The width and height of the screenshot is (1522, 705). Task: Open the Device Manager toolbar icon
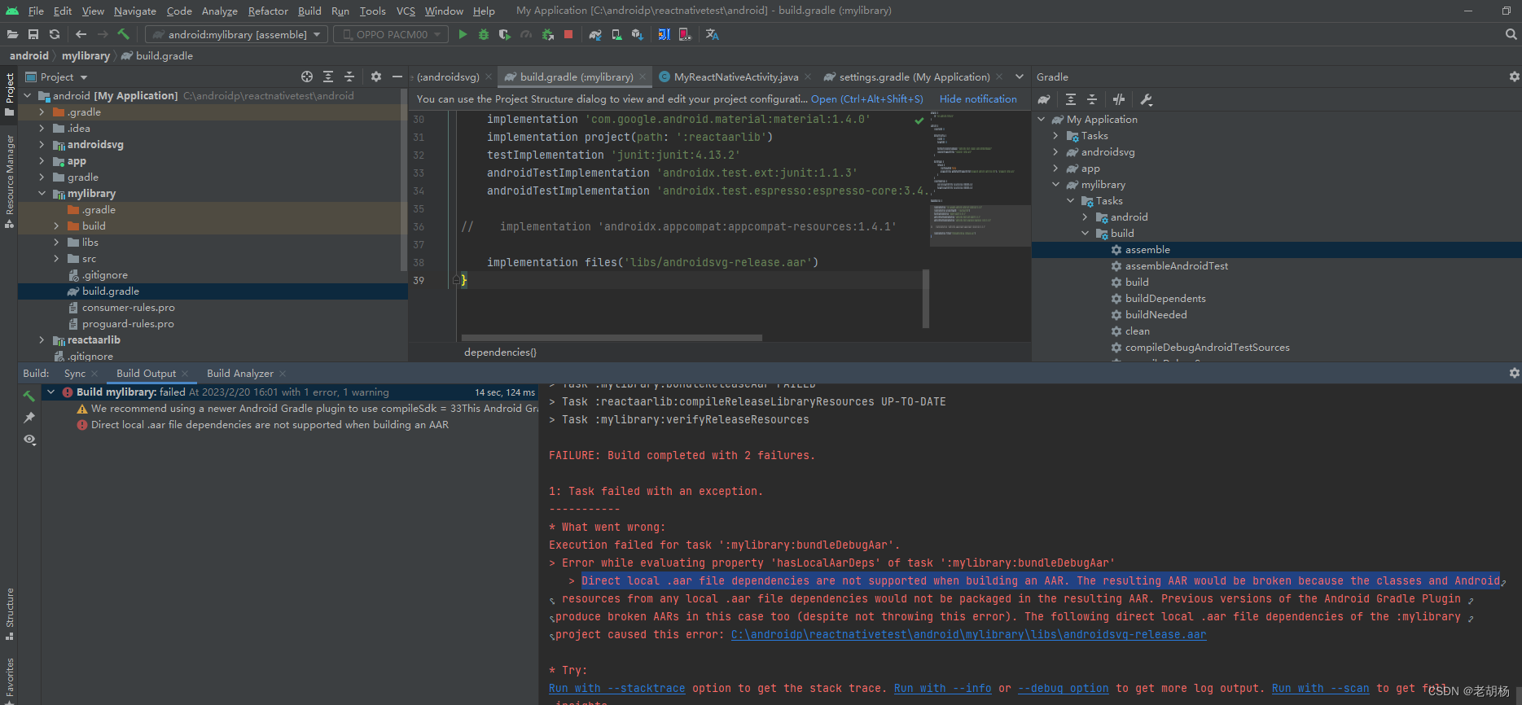coord(616,34)
